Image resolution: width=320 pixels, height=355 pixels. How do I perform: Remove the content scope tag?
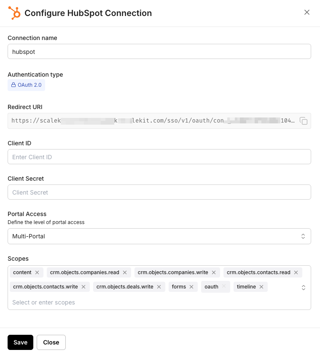(37, 272)
